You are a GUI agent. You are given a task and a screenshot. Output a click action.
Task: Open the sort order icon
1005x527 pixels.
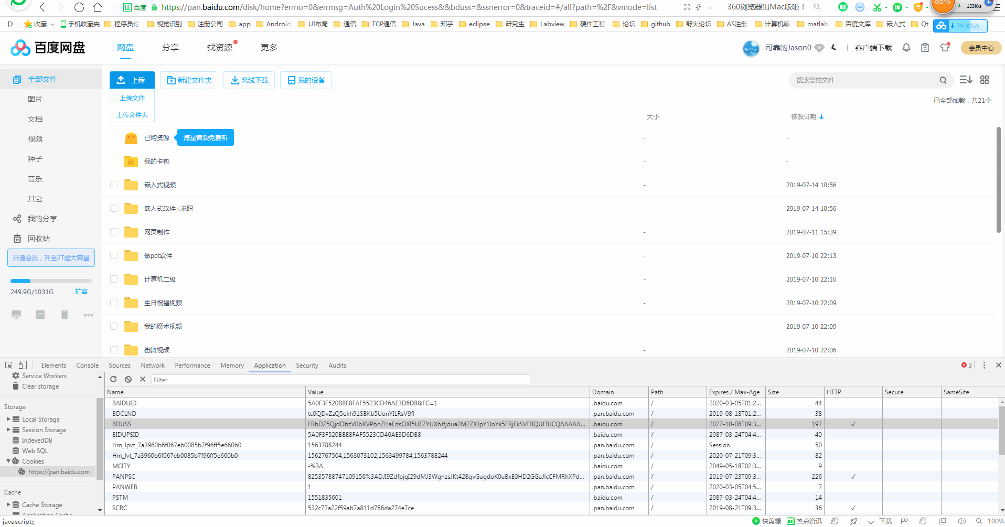click(966, 80)
